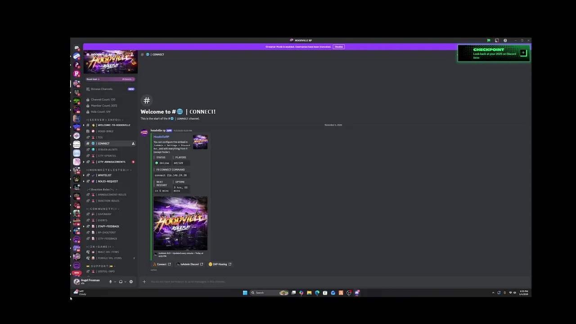Open the txAdmin Discord link button

tap(190, 264)
